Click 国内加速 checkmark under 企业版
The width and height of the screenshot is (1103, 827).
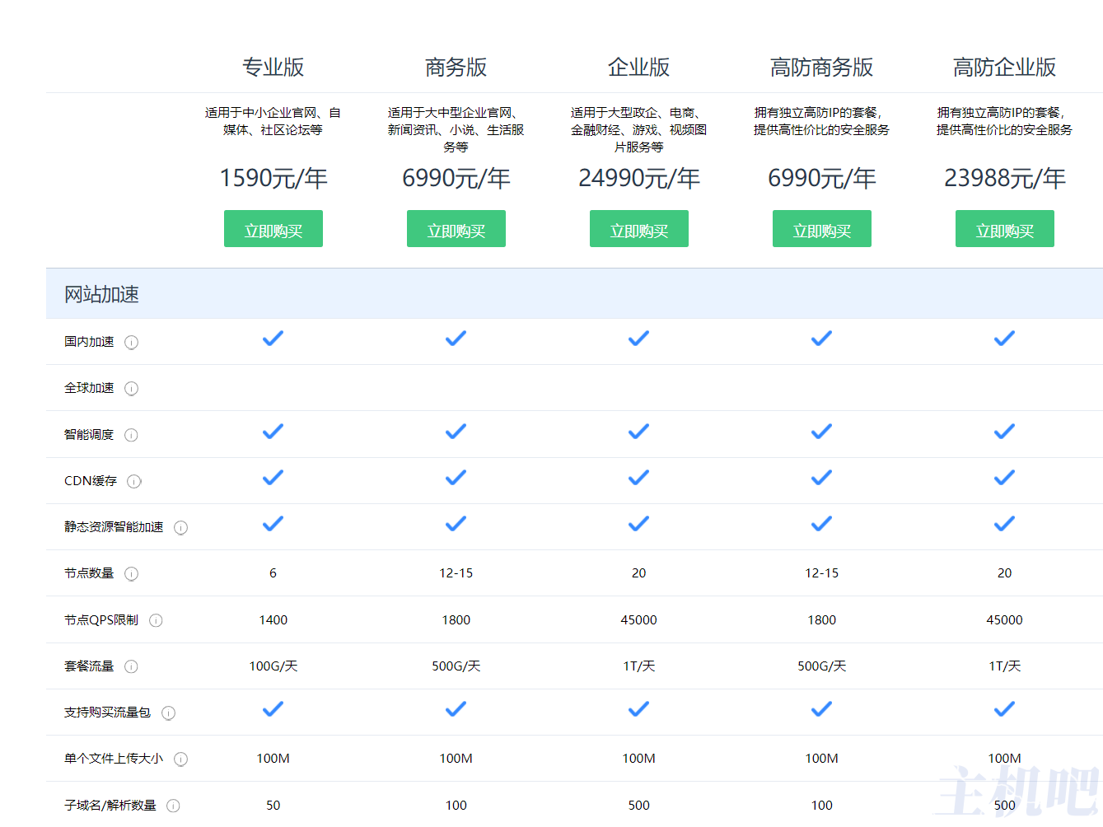[x=638, y=339]
